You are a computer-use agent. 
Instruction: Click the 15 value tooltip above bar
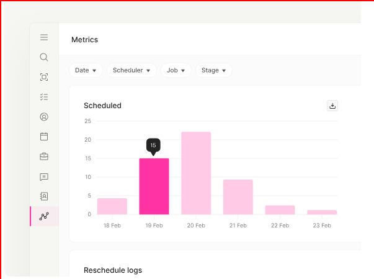point(153,145)
